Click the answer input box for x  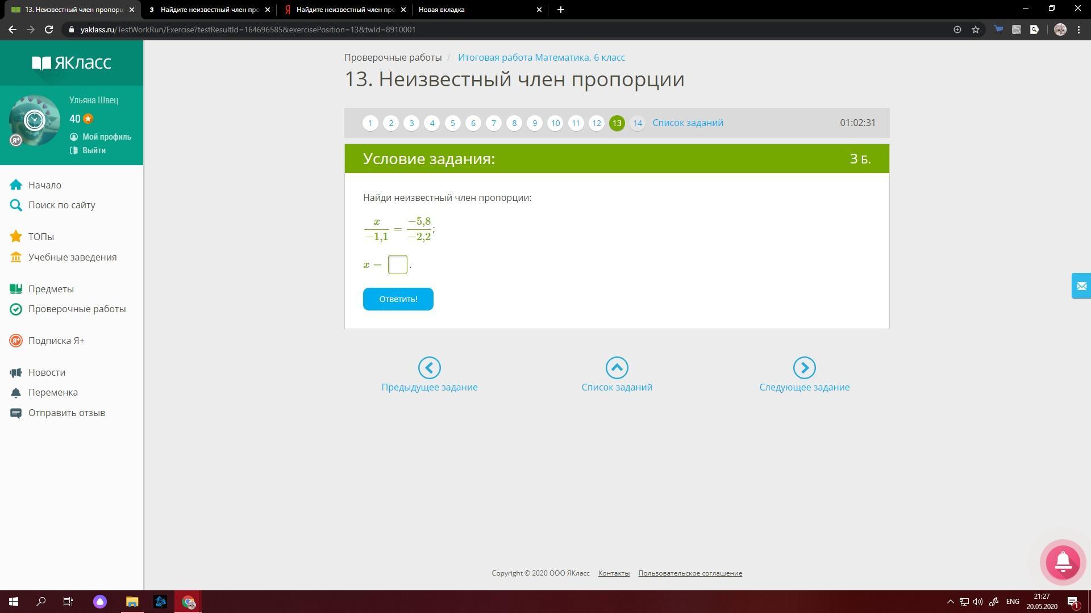(397, 264)
